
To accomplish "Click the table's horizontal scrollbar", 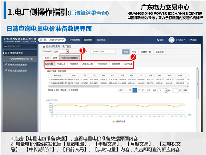I will 74,86.
